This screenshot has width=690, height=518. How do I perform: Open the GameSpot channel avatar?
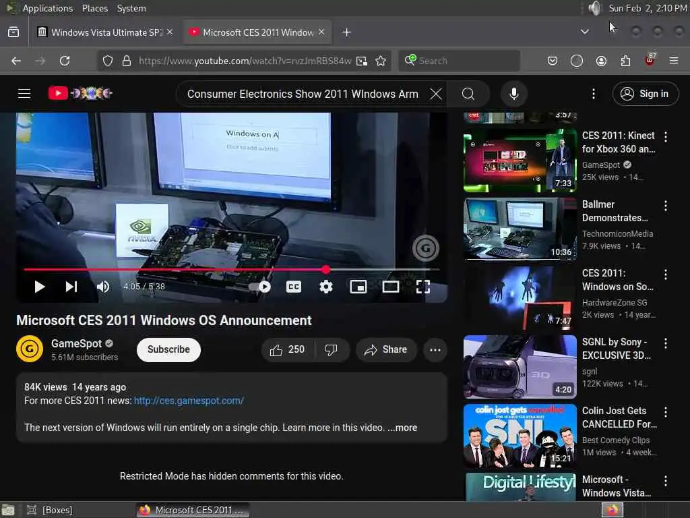coord(30,349)
